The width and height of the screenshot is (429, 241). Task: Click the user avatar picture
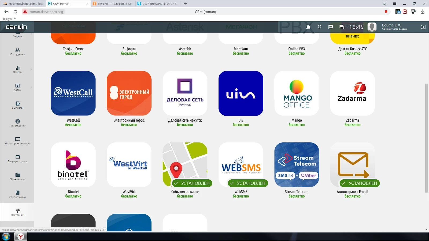pyautogui.click(x=372, y=27)
